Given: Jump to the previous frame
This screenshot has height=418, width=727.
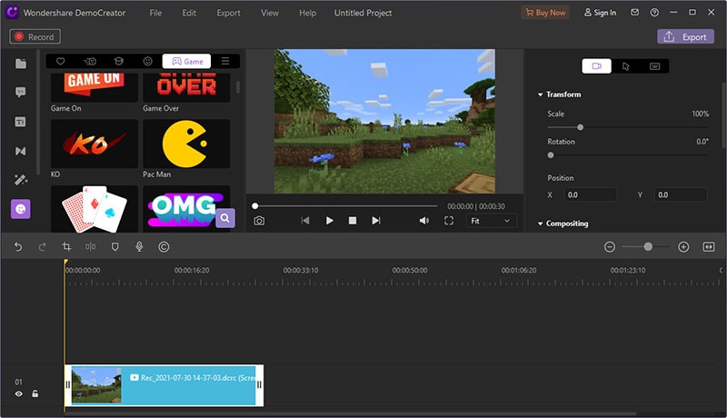Looking at the screenshot, I should pos(305,221).
